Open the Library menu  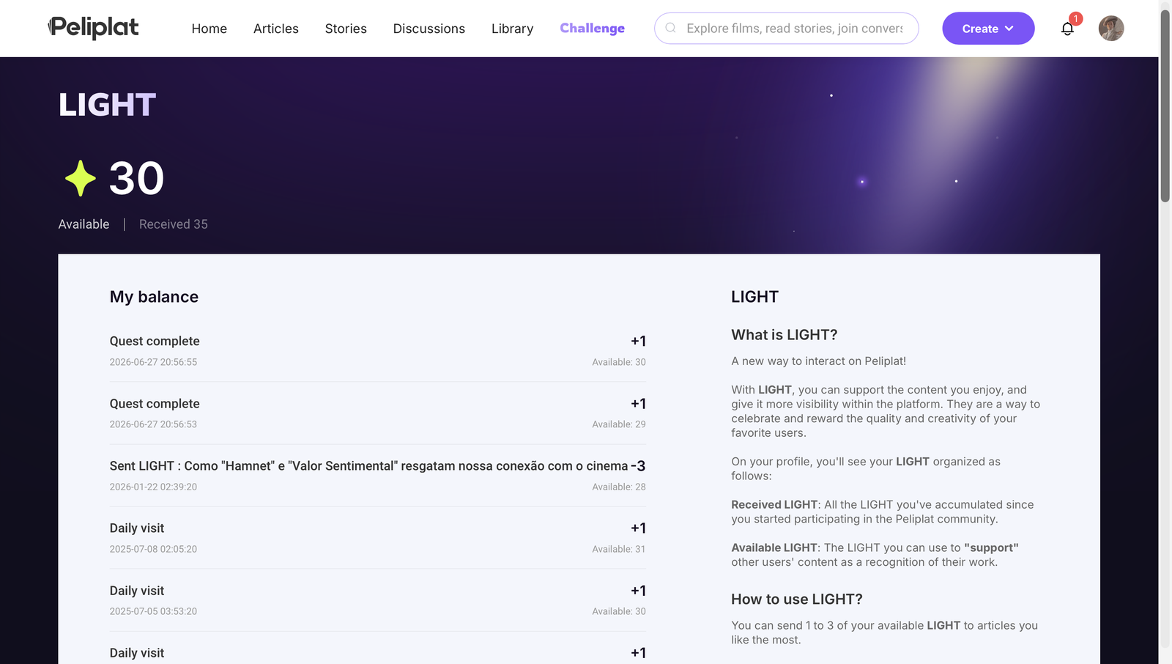[512, 29]
